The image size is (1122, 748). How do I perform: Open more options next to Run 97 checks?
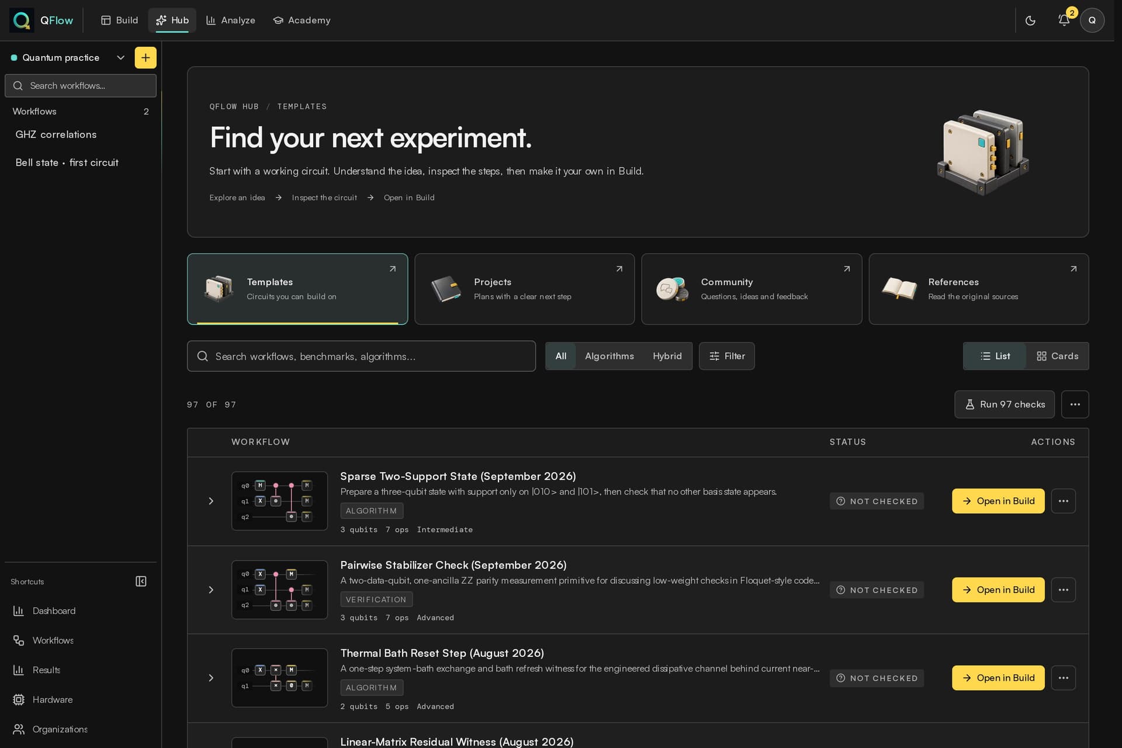pos(1075,404)
